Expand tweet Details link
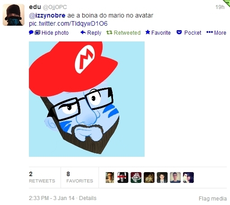The image size is (230, 205). click(88, 198)
